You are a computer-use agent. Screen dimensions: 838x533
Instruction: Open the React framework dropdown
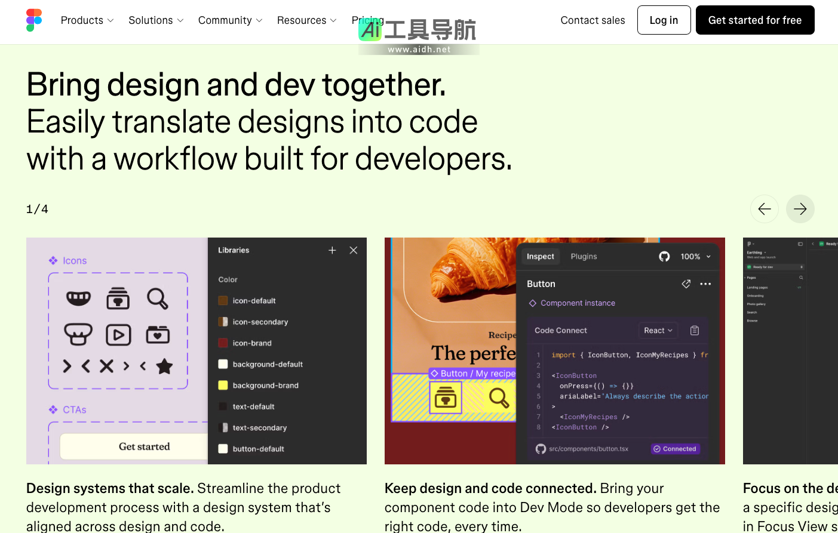658,331
